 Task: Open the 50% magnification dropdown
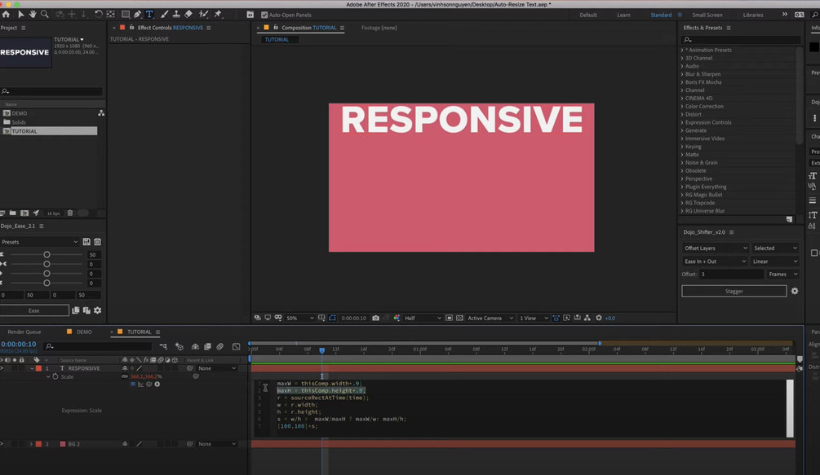[300, 318]
